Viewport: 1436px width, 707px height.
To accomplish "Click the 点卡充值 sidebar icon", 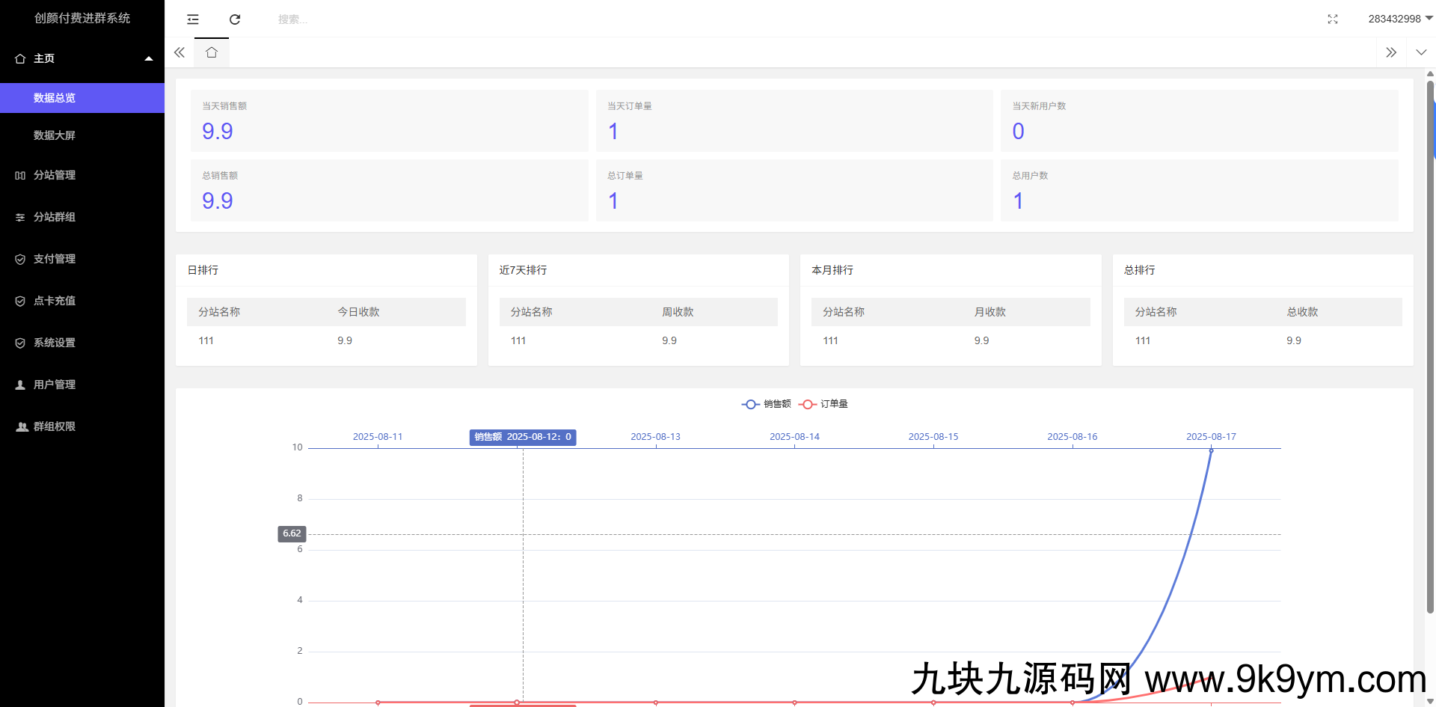I will pyautogui.click(x=19, y=301).
